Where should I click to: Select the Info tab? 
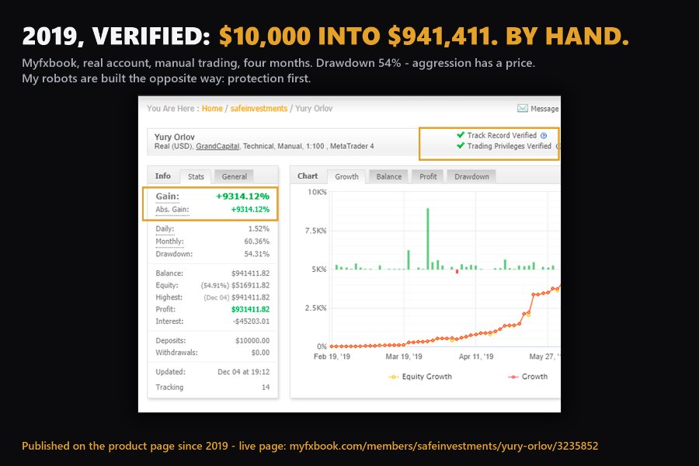pos(163,176)
